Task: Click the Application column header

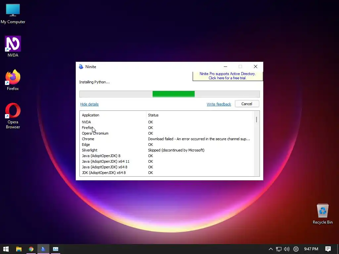Action: [x=113, y=115]
